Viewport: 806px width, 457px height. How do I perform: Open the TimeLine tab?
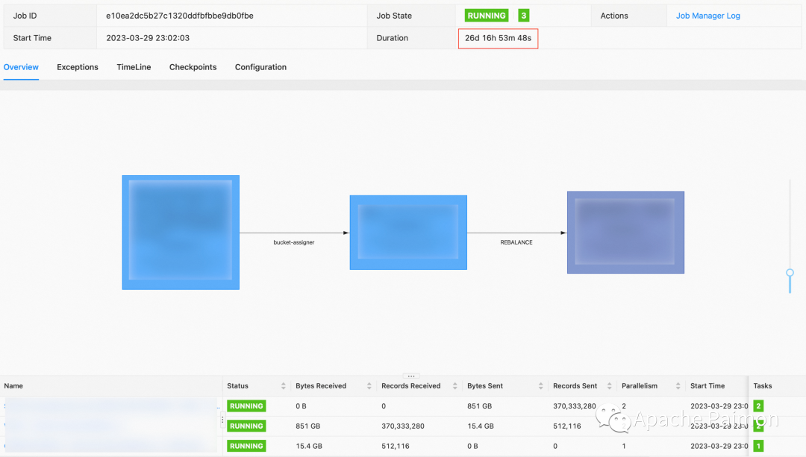click(134, 67)
